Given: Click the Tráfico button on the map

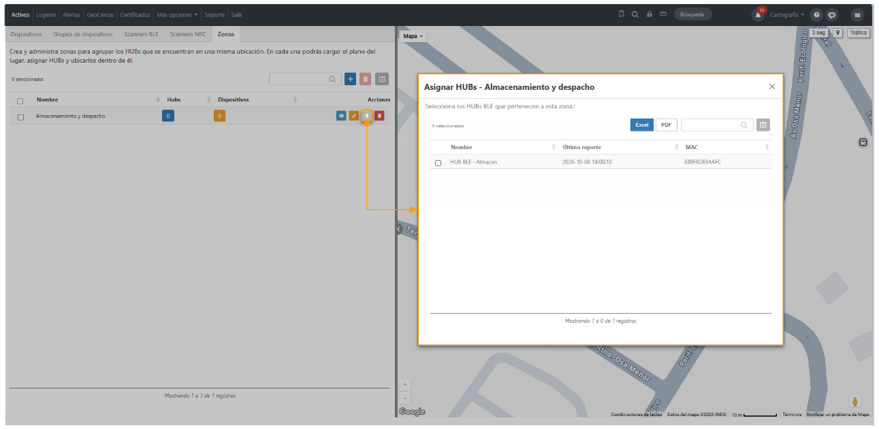Looking at the screenshot, I should pos(859,33).
